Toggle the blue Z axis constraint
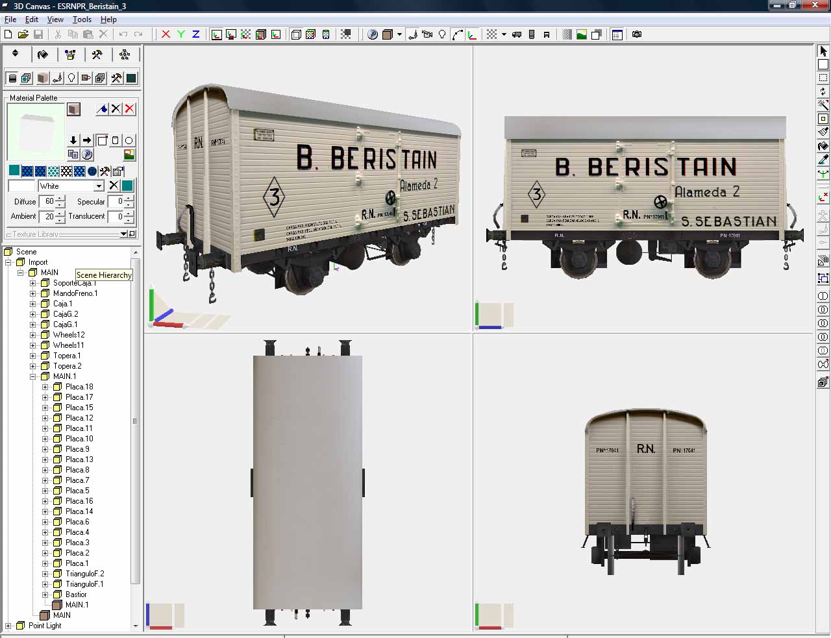The height and width of the screenshot is (638, 831). tap(195, 34)
